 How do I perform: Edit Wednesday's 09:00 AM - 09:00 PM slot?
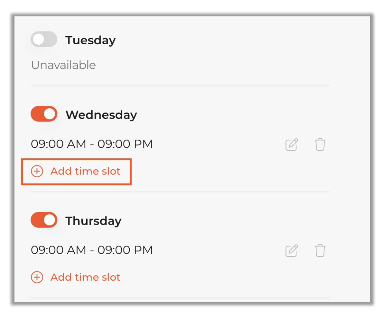[x=292, y=145]
